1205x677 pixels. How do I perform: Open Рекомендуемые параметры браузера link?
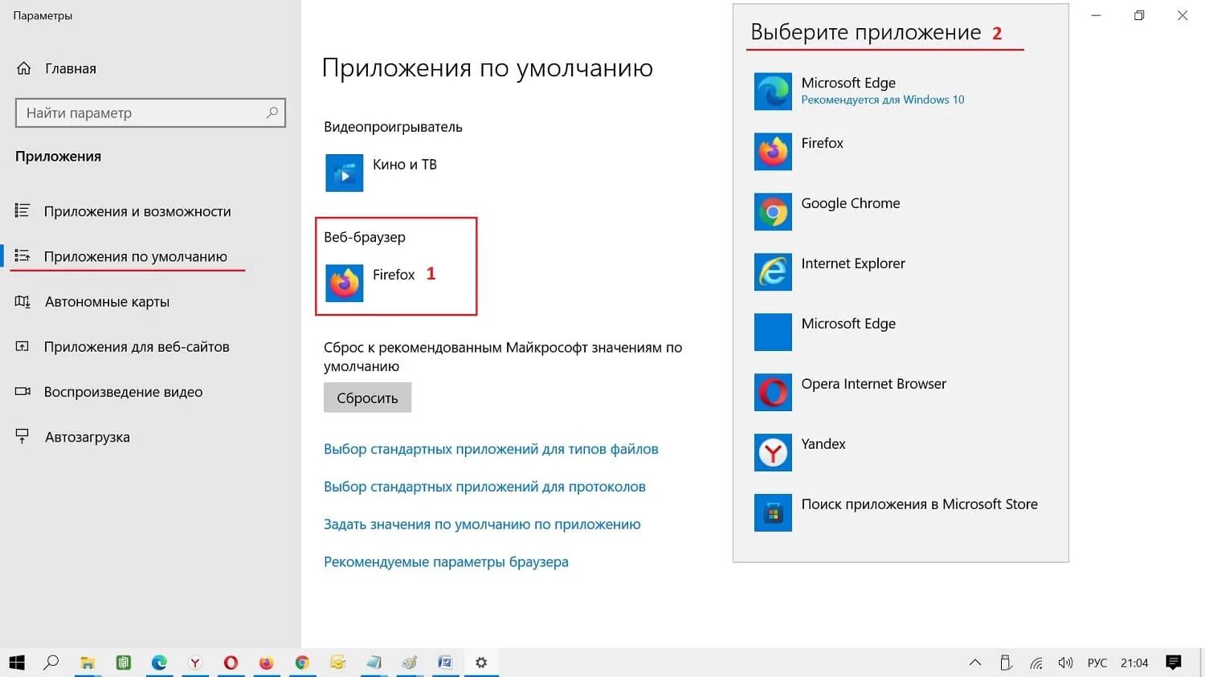446,562
